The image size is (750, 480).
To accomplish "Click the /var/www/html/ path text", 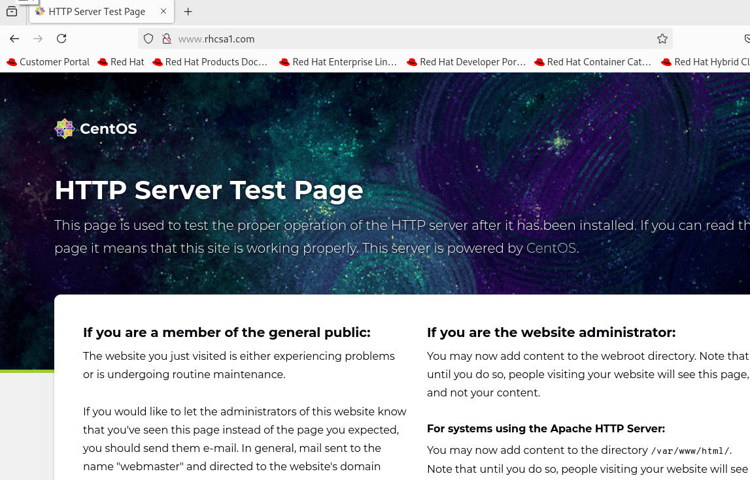I will pyautogui.click(x=690, y=451).
